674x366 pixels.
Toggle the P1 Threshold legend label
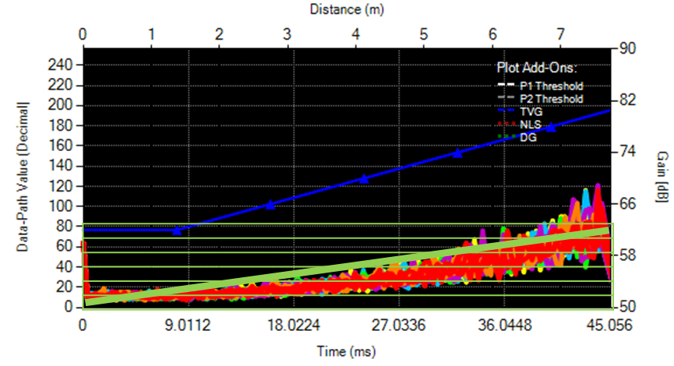(552, 86)
